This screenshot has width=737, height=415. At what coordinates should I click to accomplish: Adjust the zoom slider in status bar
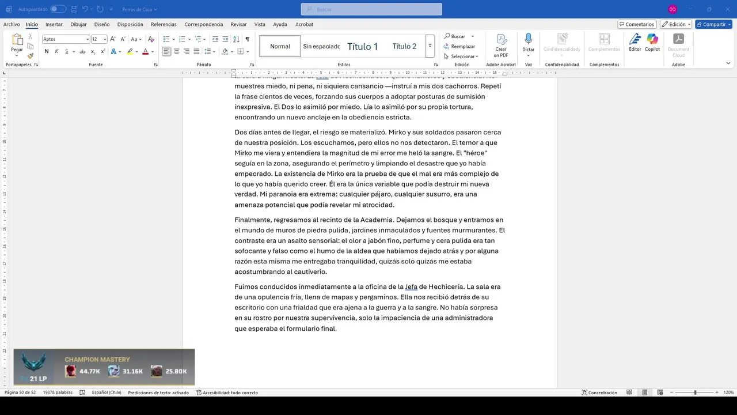pos(695,393)
